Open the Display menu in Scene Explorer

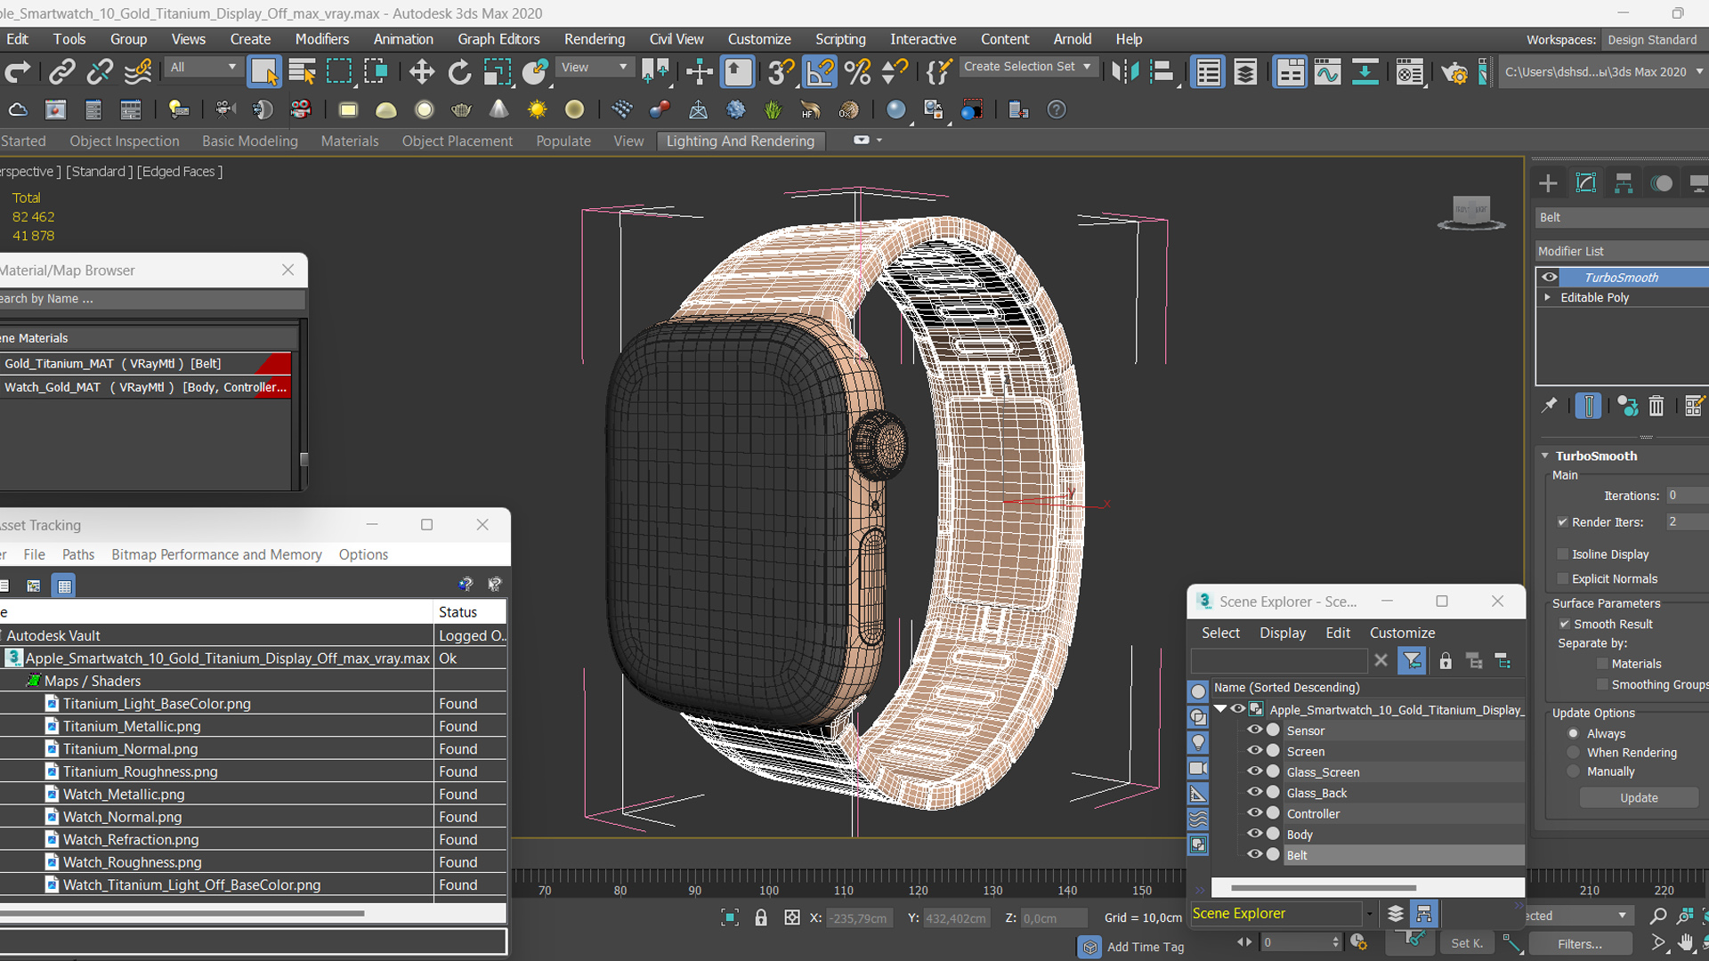[1282, 633]
